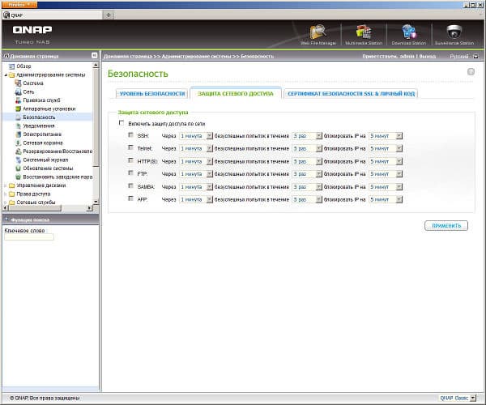
Task: Tick the Telnet checkbox
Action: 130,147
